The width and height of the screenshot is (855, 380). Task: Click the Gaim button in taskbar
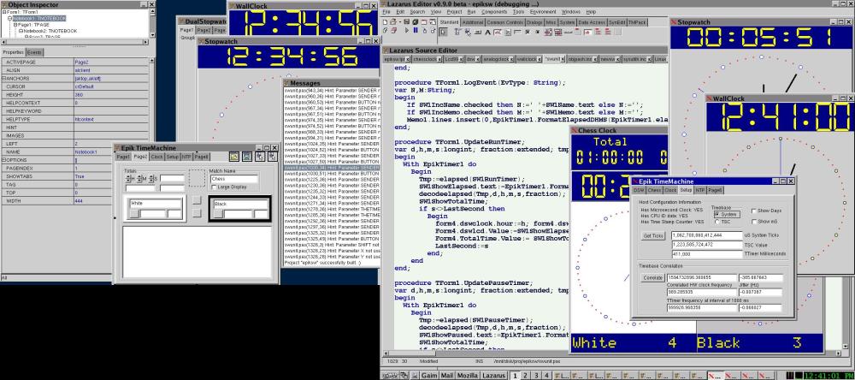(429, 376)
